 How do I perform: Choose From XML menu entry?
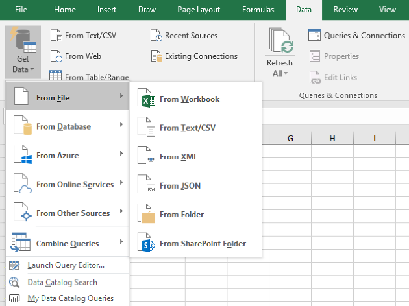[x=195, y=157]
